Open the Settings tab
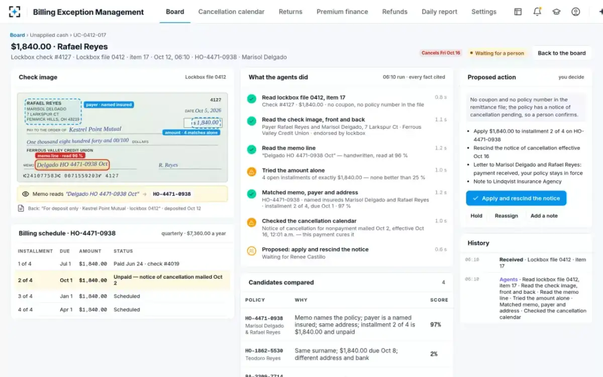 [x=484, y=12]
